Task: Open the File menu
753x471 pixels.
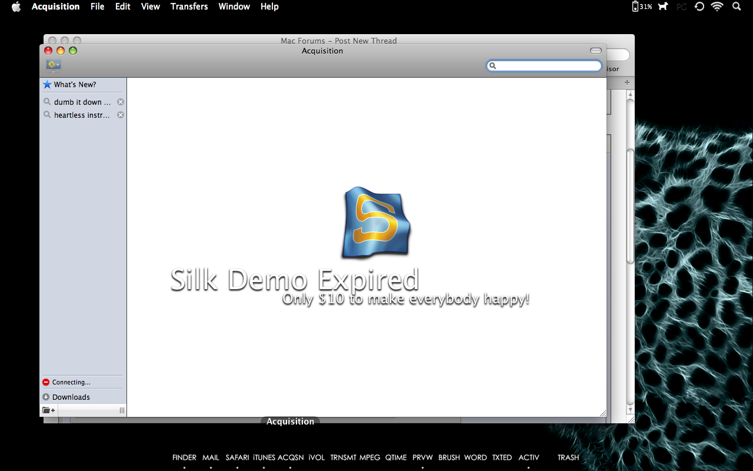Action: point(98,6)
